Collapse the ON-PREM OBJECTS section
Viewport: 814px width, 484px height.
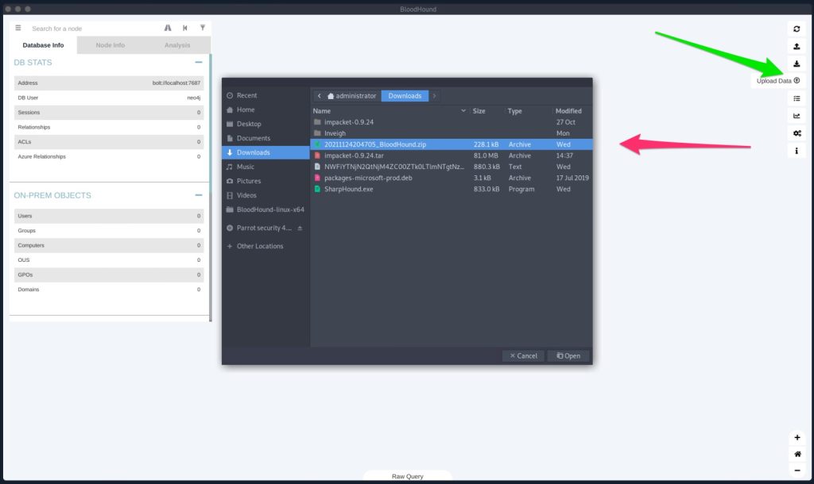pyautogui.click(x=198, y=195)
